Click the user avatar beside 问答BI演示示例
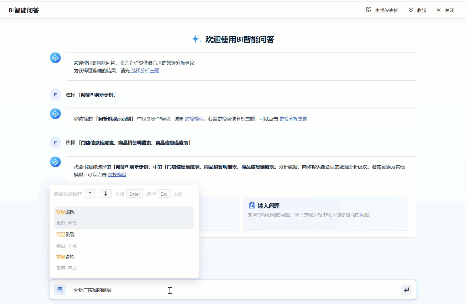Screen dimensions: 466x304 coord(55,95)
